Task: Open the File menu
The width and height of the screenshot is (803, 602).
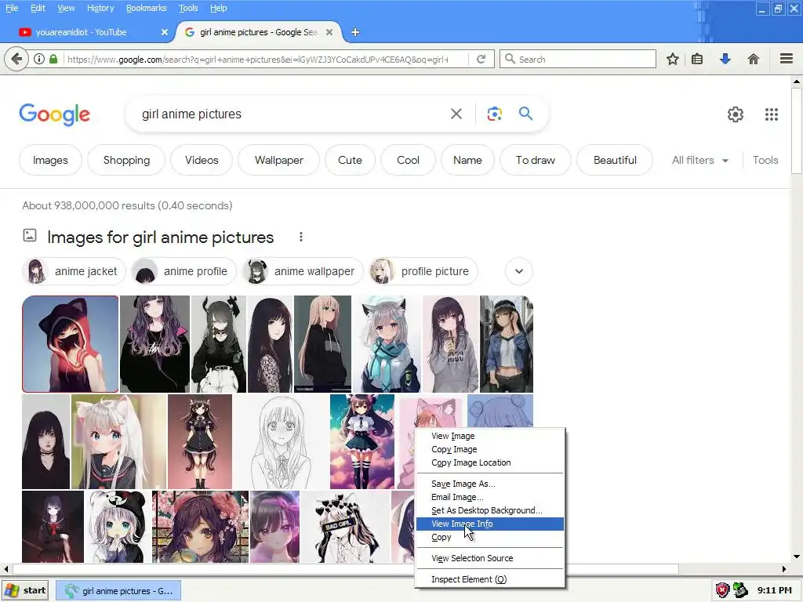Action: click(12, 8)
